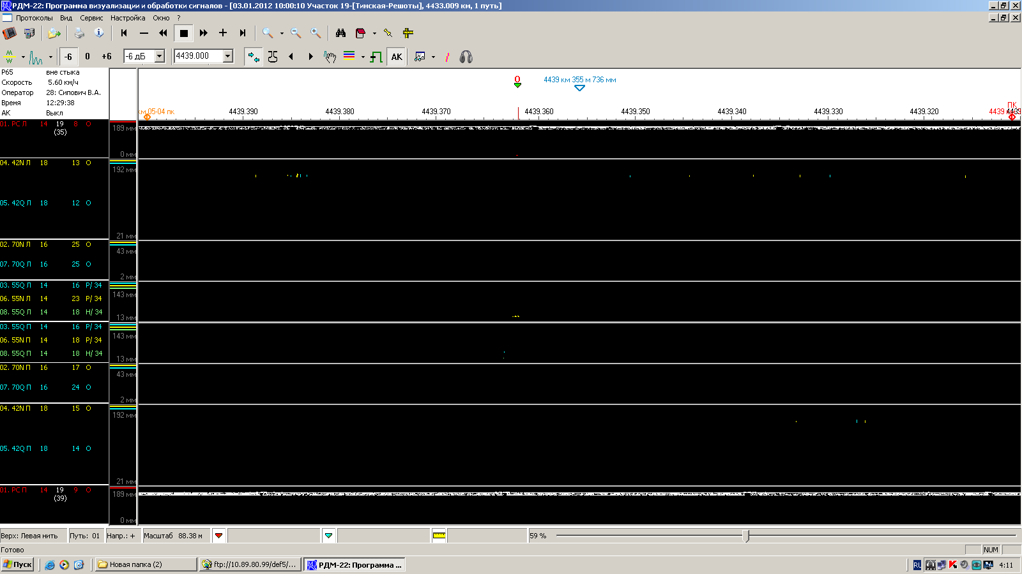Click the headphones audio icon
Image resolution: width=1022 pixels, height=574 pixels.
click(466, 57)
